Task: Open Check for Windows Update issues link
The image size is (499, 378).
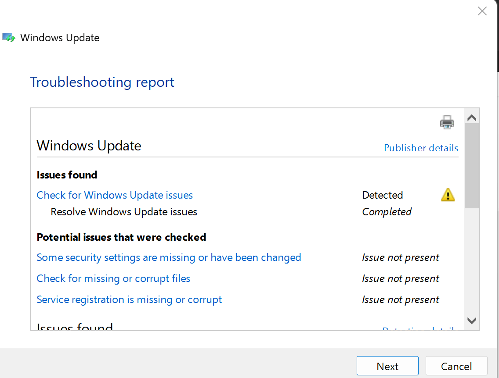Action: (115, 195)
